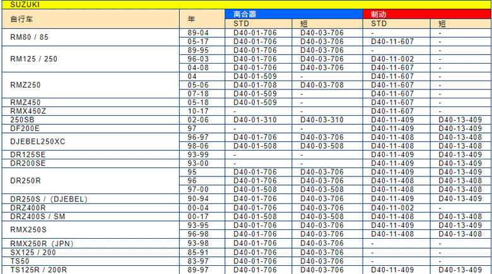Click year 05-18 for RMZ450

(198, 102)
